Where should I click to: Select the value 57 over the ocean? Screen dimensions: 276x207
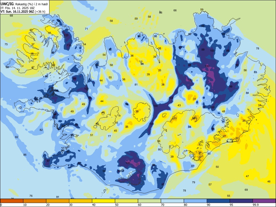pyautogui.click(x=210, y=185)
